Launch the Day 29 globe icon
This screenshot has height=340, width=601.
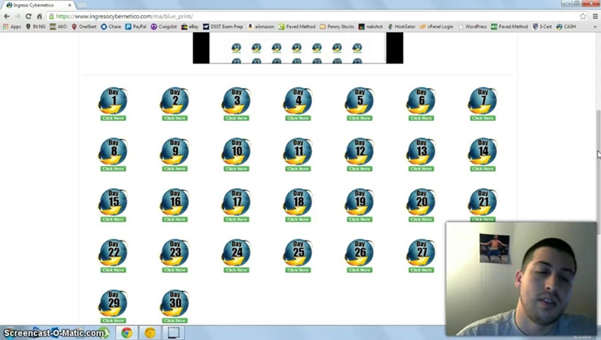pos(113,303)
